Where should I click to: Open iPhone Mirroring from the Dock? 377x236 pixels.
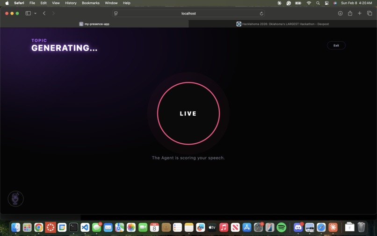point(270,227)
